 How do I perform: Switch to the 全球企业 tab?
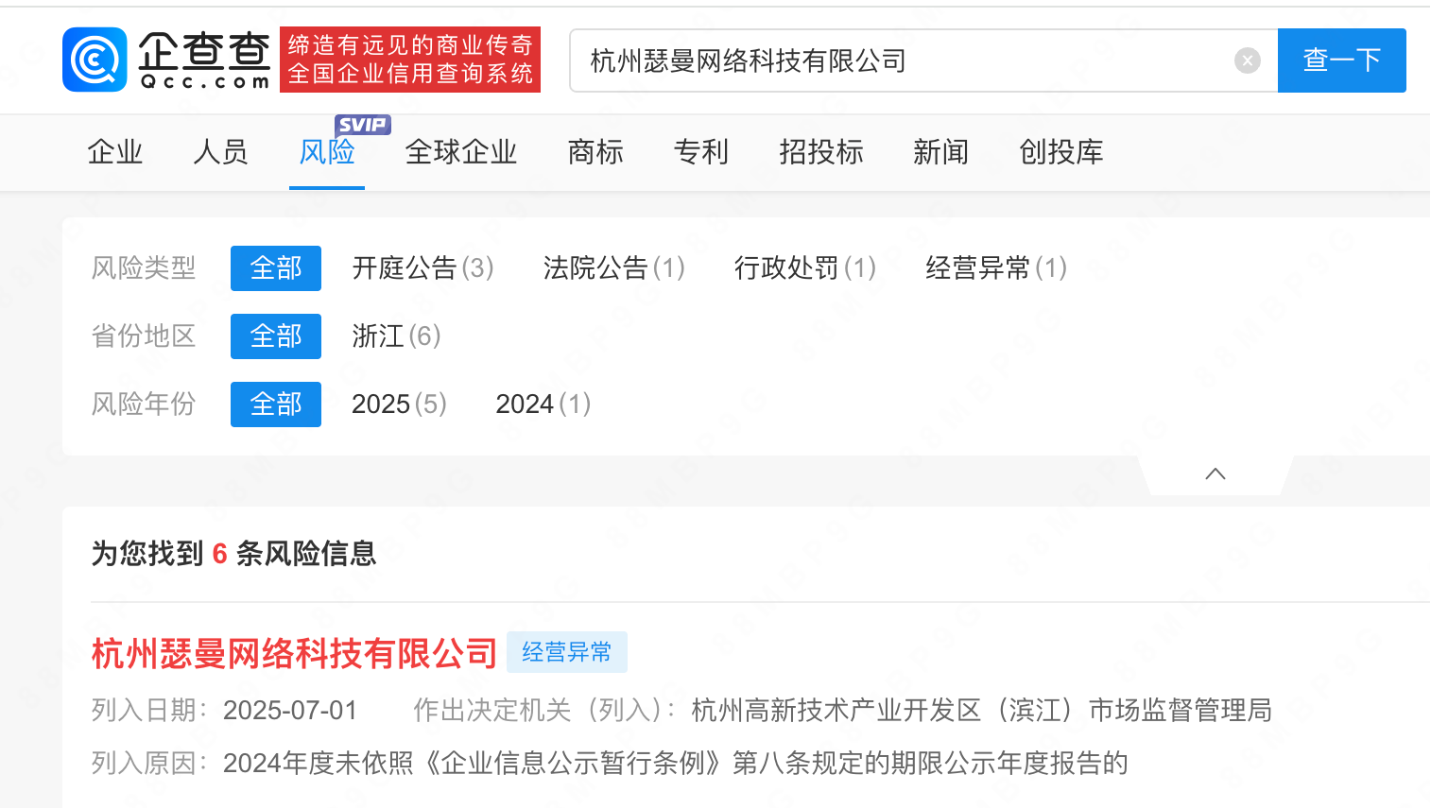pos(461,151)
